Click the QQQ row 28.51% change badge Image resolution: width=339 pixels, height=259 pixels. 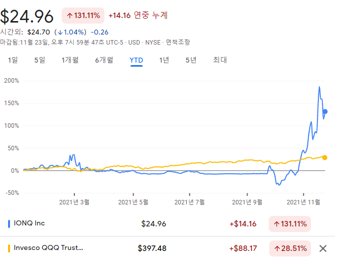pos(290,248)
